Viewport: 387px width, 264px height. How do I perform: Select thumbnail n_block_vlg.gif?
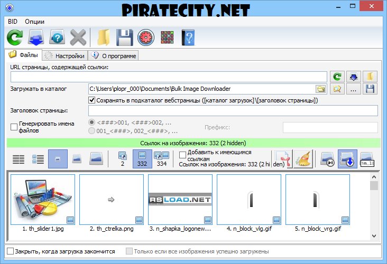point(249,200)
